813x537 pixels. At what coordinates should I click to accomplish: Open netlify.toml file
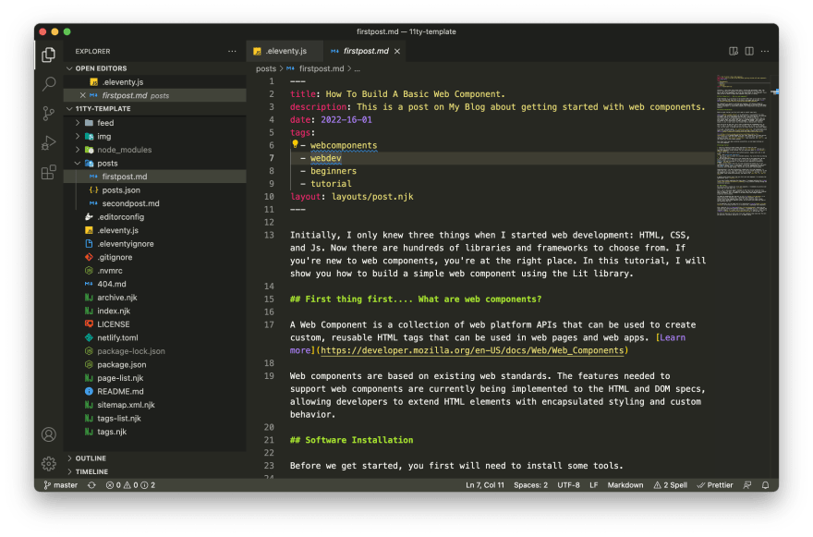(x=154, y=338)
